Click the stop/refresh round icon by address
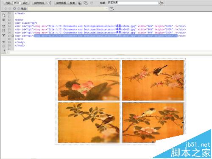 (x=14, y=8)
